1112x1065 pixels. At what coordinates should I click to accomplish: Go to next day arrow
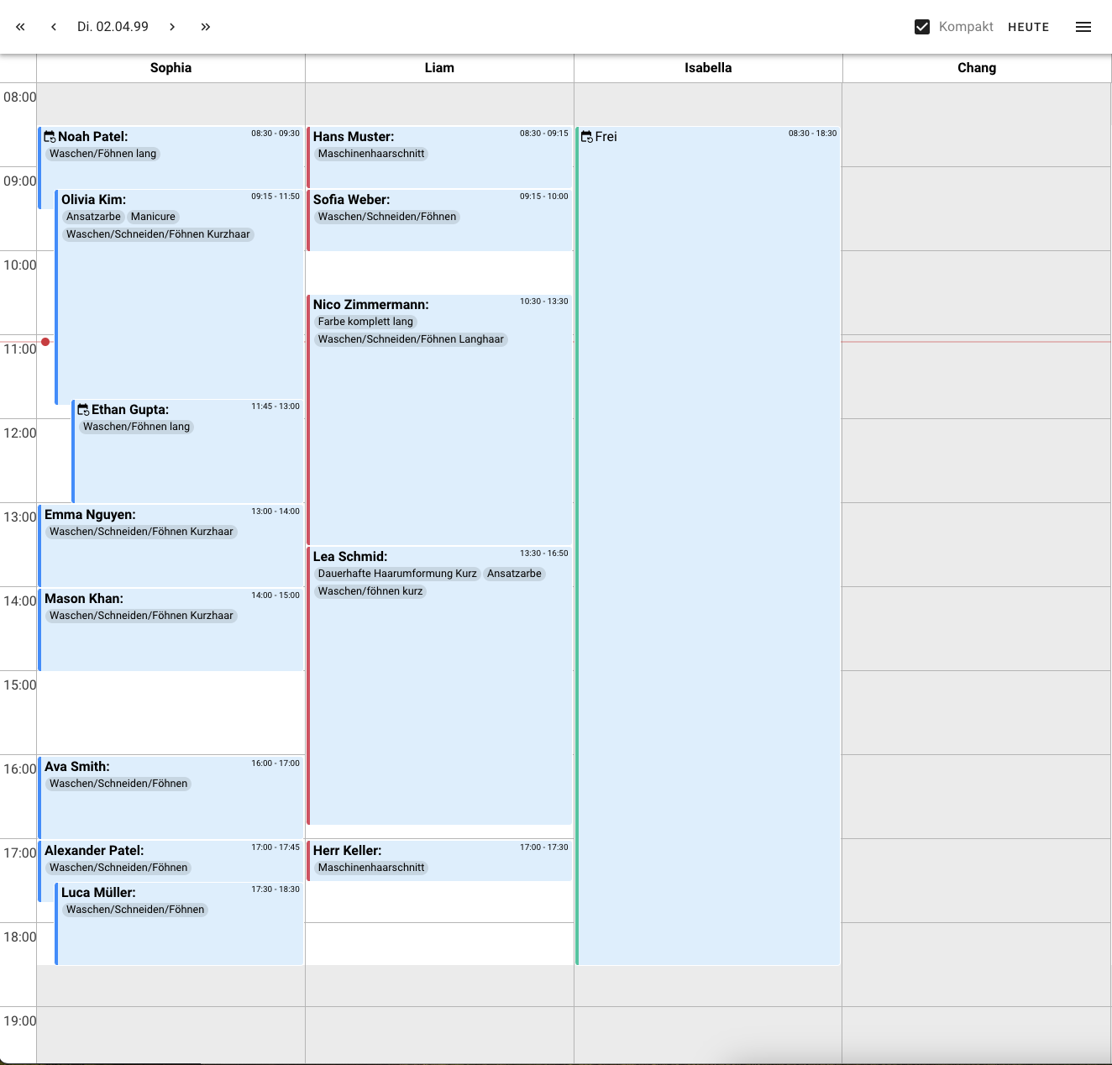pos(172,27)
